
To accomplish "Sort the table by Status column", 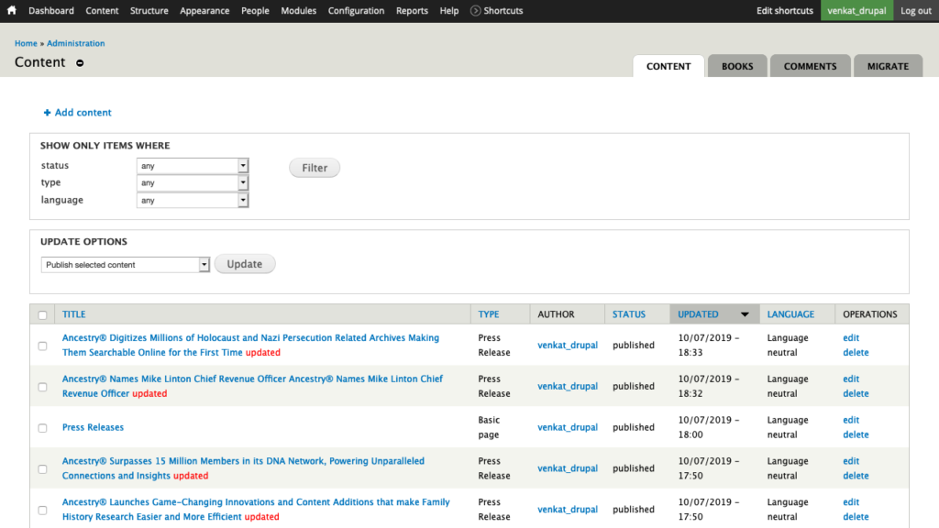I will (x=629, y=314).
